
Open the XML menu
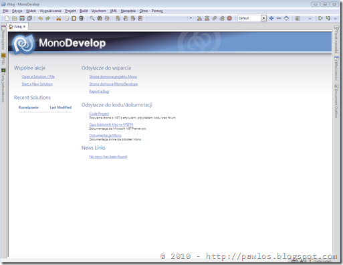point(113,11)
